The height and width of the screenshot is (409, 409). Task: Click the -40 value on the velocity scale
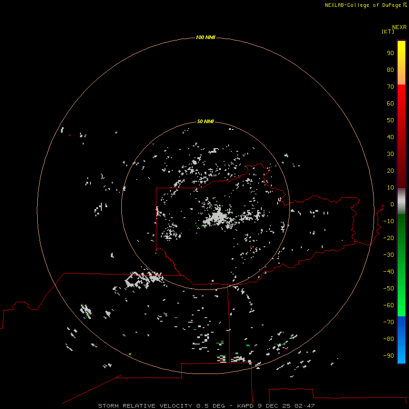(389, 272)
